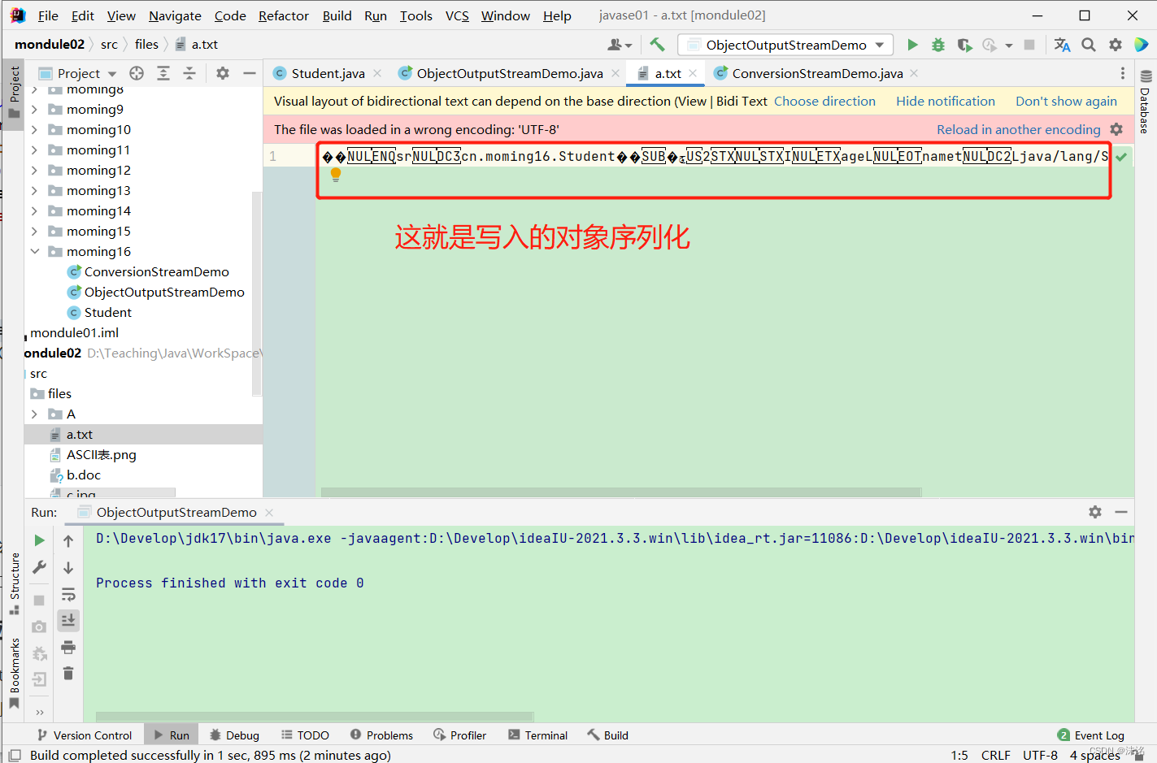This screenshot has height=763, width=1157.
Task: Collapse the moming16 package
Action: [34, 251]
